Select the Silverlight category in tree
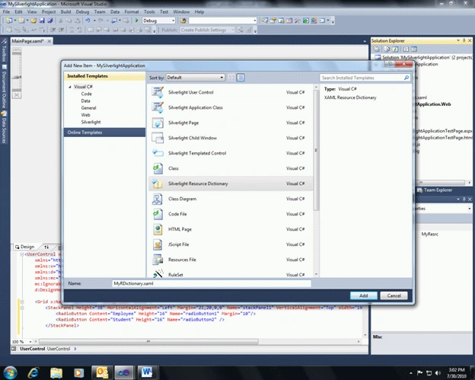 (x=91, y=122)
